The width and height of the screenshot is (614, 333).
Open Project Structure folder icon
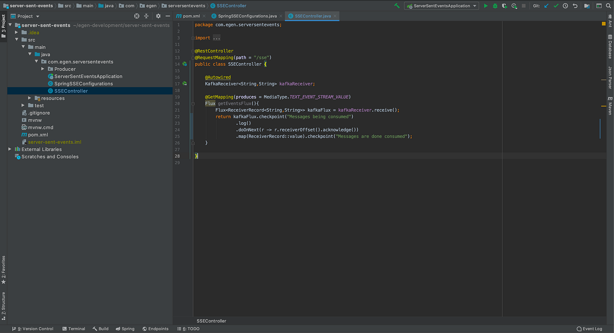point(587,6)
